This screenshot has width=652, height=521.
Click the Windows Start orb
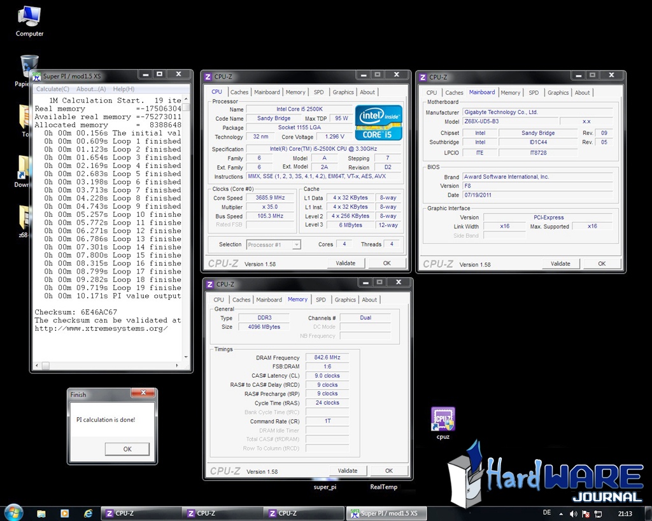[13, 512]
